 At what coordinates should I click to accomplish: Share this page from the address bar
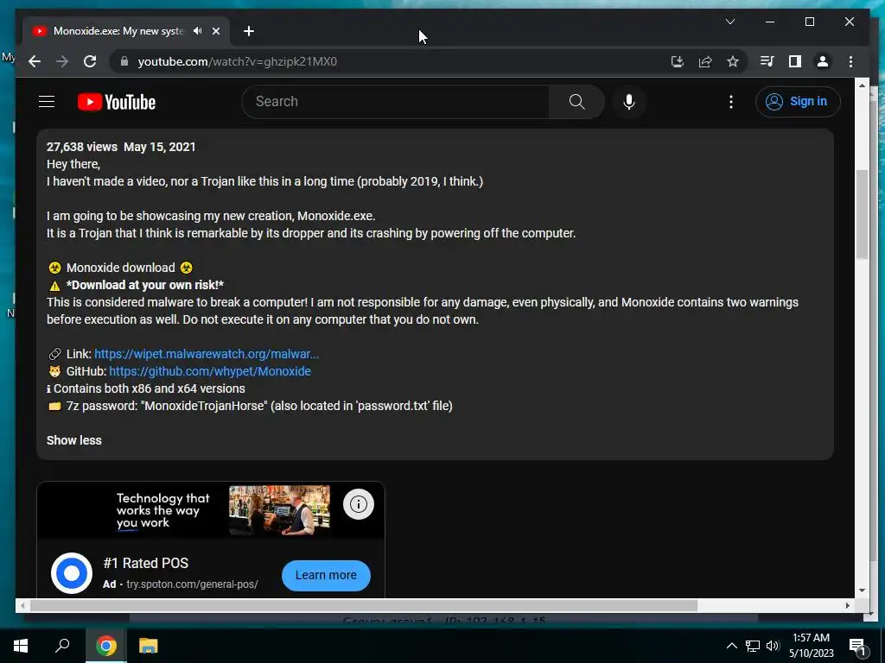(705, 61)
